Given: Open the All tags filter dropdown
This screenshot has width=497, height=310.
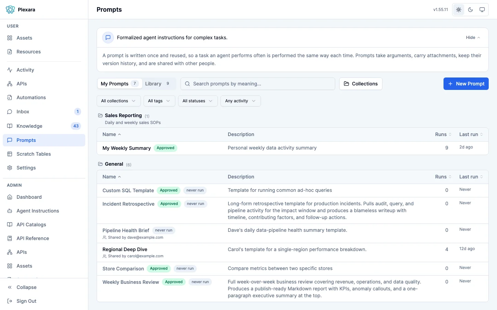Looking at the screenshot, I should point(159,101).
